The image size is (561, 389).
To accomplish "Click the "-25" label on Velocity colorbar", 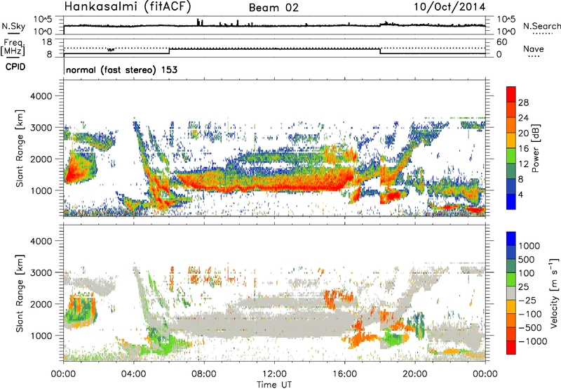I will 527,300.
